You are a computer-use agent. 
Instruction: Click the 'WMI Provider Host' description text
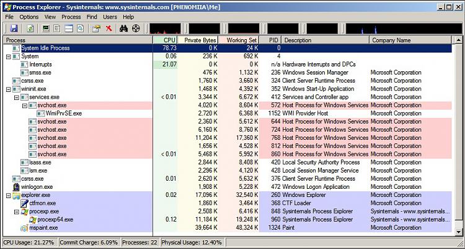coord(305,114)
